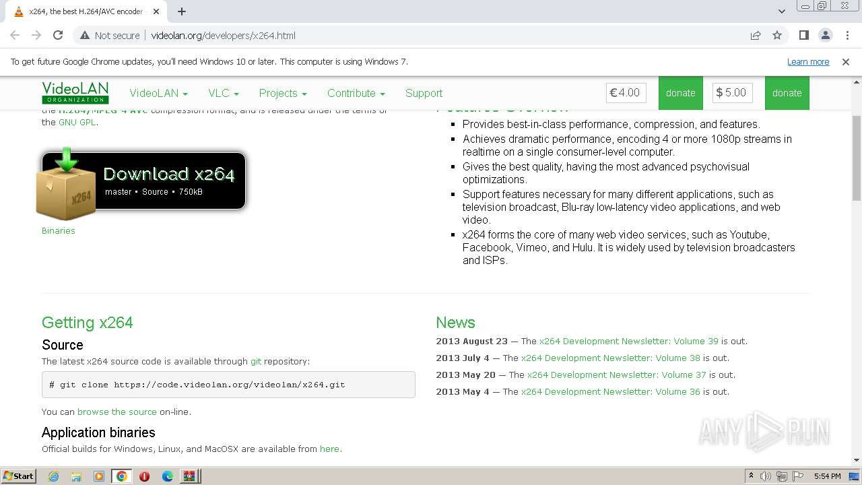Viewport: 862px width, 485px height.
Task: Open Windows Explorer folder in taskbar
Action: point(76,476)
